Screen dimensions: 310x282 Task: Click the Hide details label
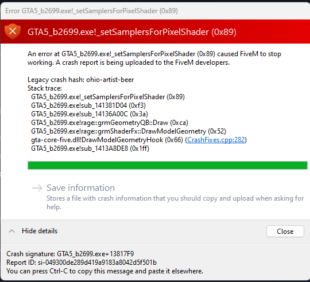tap(40, 231)
